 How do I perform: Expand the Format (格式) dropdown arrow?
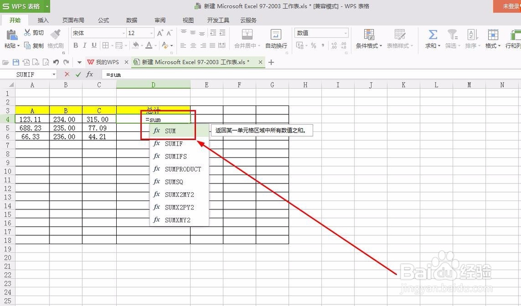(x=499, y=46)
